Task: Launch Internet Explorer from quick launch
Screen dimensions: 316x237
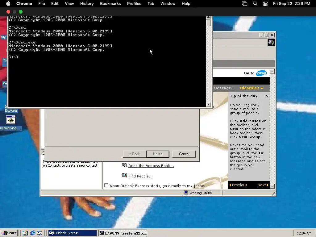Action: pyautogui.click(x=32, y=233)
